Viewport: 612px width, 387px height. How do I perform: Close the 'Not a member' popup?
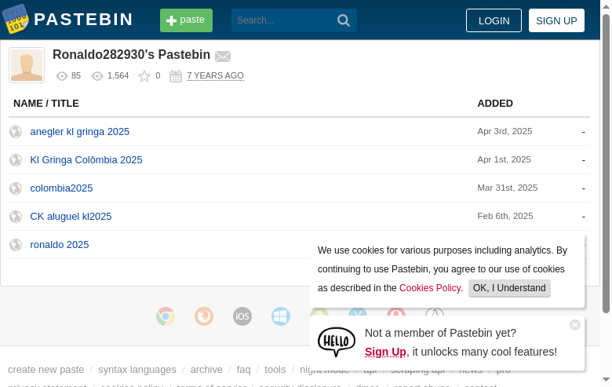pos(575,325)
